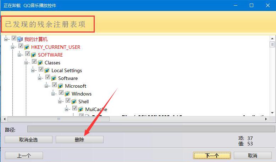Collapse the Local Settings node

pos(33,70)
